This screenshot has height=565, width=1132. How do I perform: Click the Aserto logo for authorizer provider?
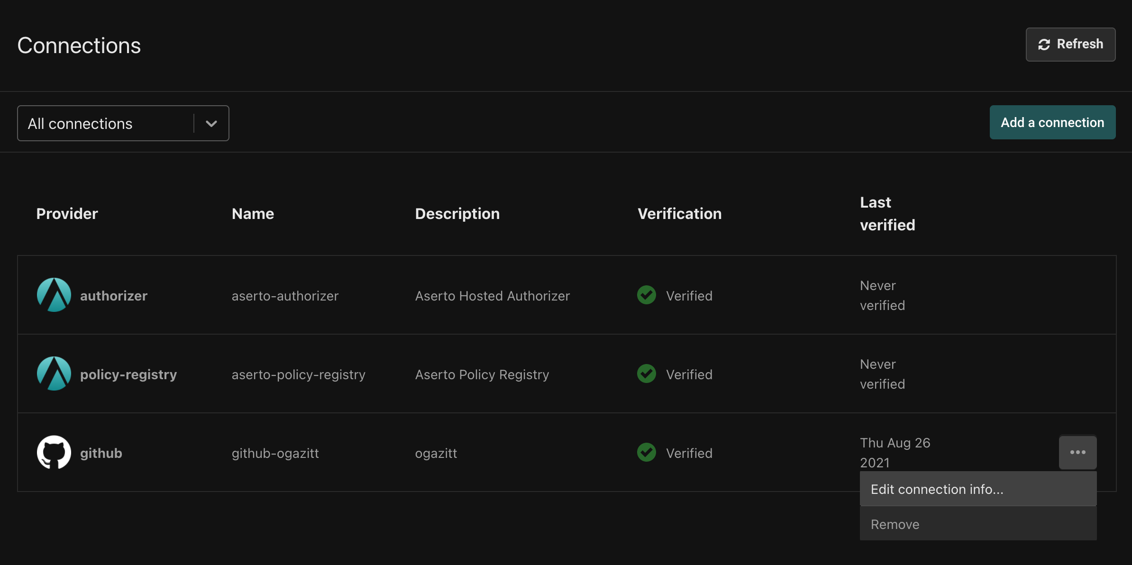[x=54, y=295]
